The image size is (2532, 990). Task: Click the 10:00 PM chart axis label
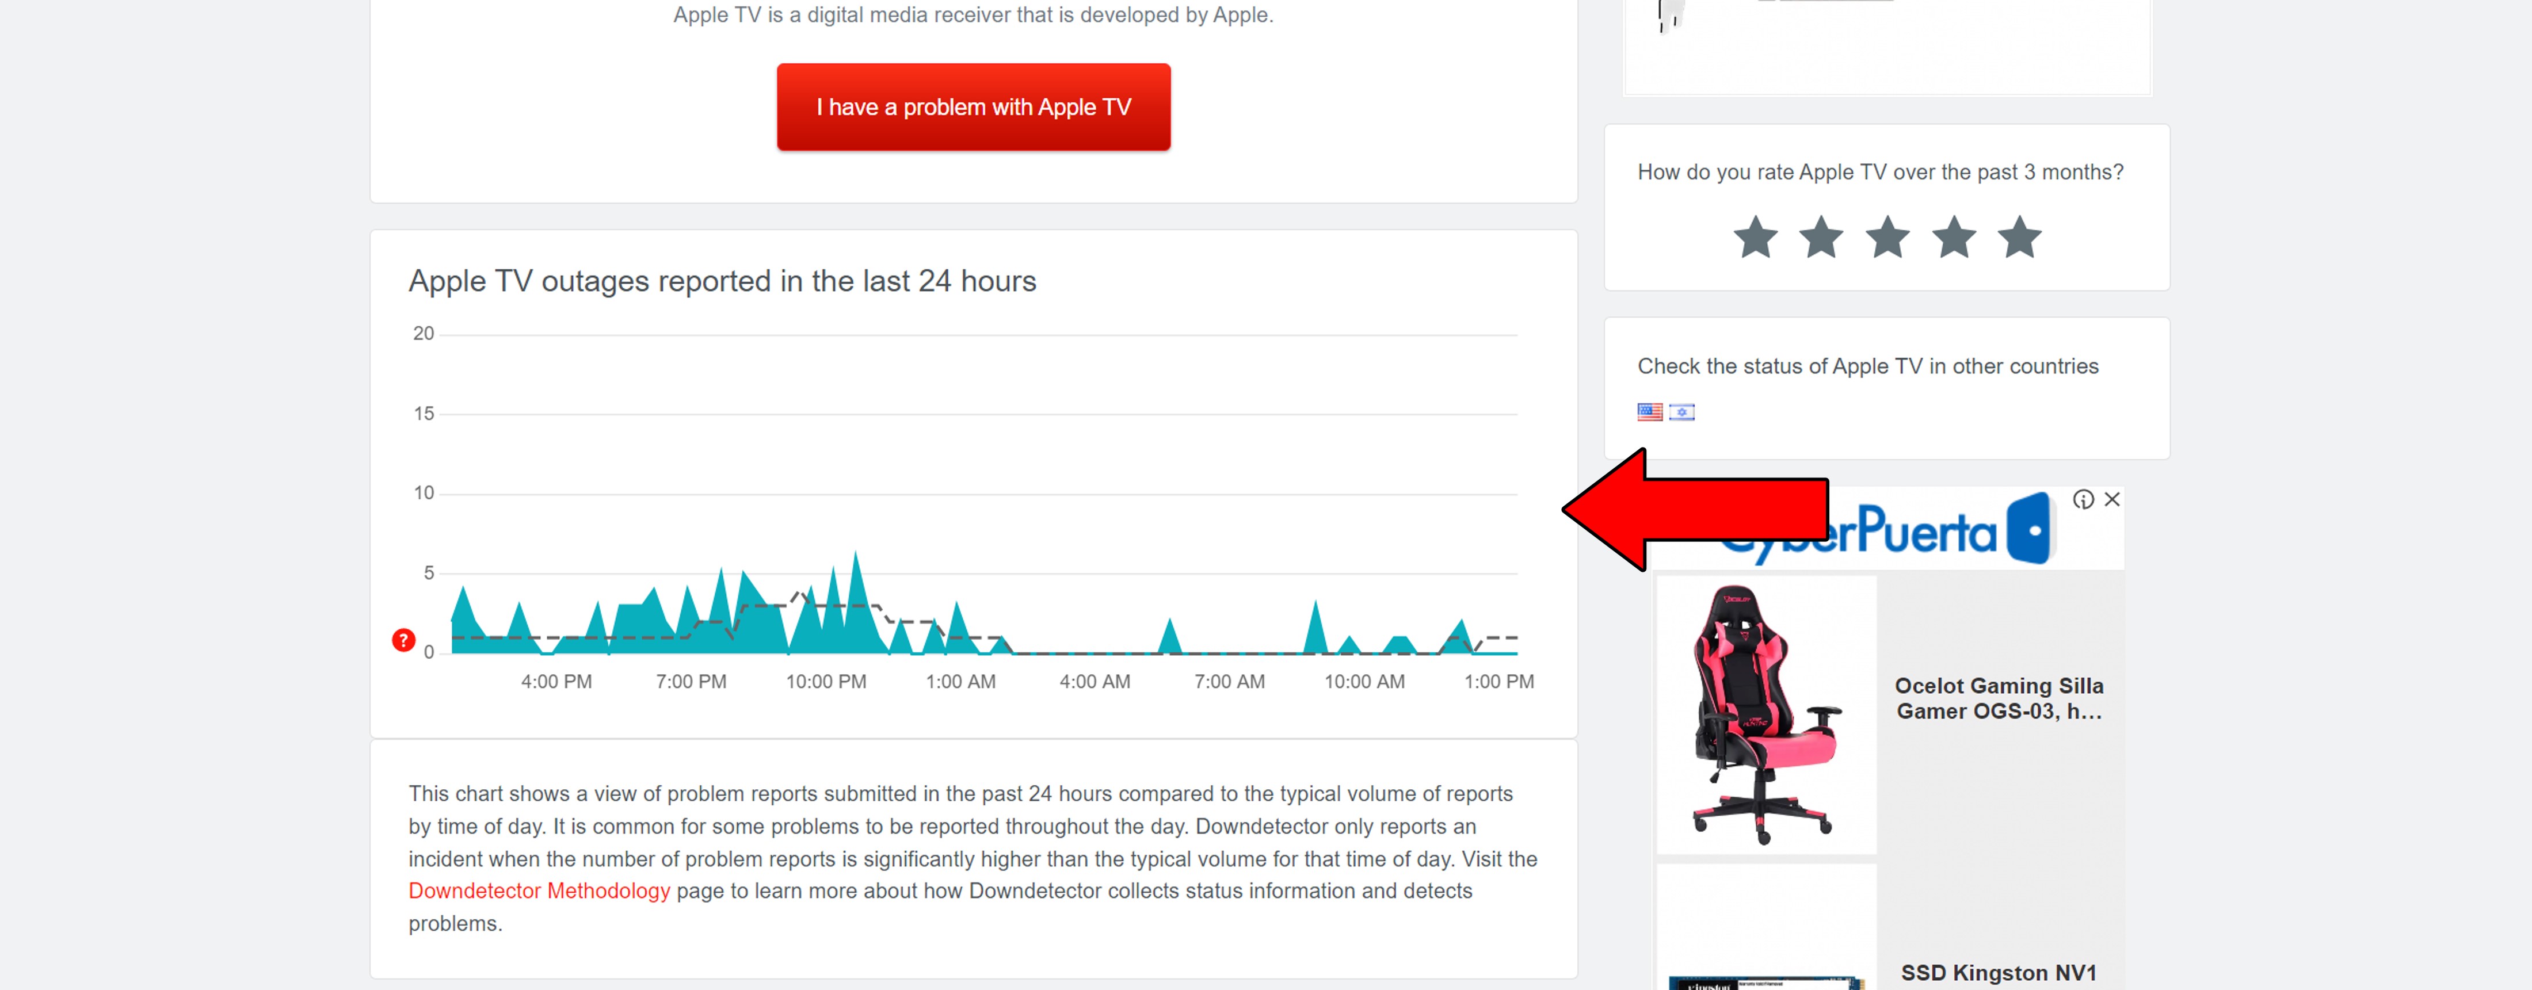(826, 682)
